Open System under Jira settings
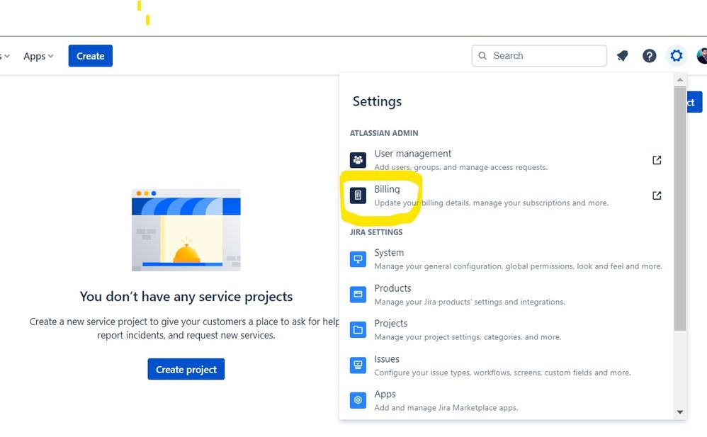This screenshot has width=707, height=437. (x=506, y=259)
